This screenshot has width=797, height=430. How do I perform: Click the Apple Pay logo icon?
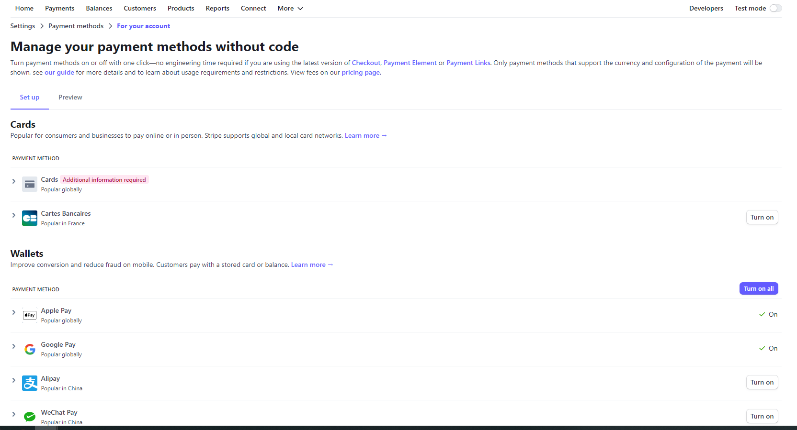tap(30, 315)
